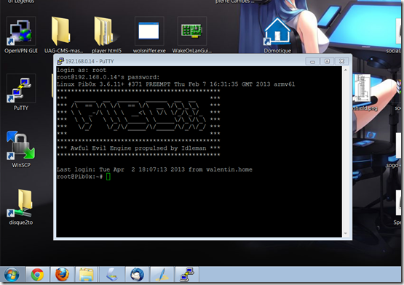Open Windows Explorer from the taskbar
The image size is (404, 285).
[x=87, y=274]
